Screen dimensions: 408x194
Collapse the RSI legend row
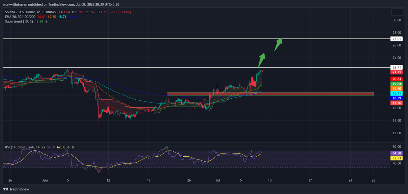click(25, 147)
